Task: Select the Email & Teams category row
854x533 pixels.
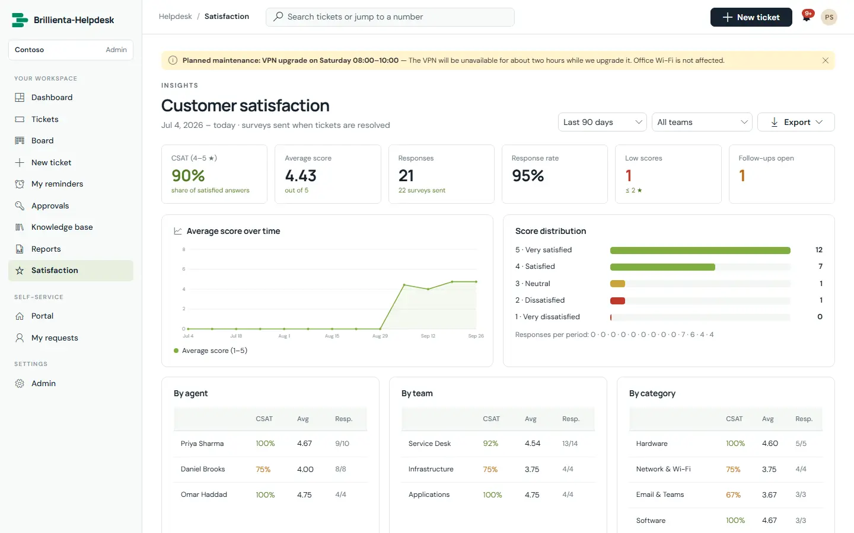Action: click(x=726, y=495)
